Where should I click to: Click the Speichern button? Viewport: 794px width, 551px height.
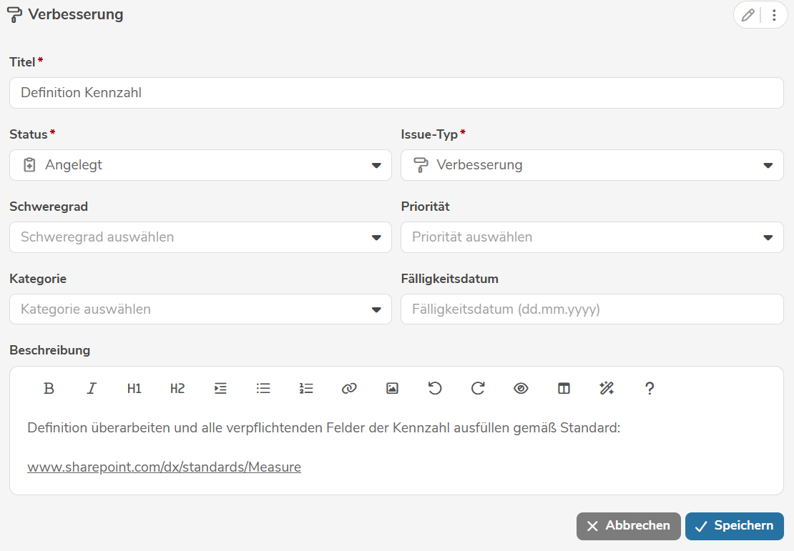(735, 526)
